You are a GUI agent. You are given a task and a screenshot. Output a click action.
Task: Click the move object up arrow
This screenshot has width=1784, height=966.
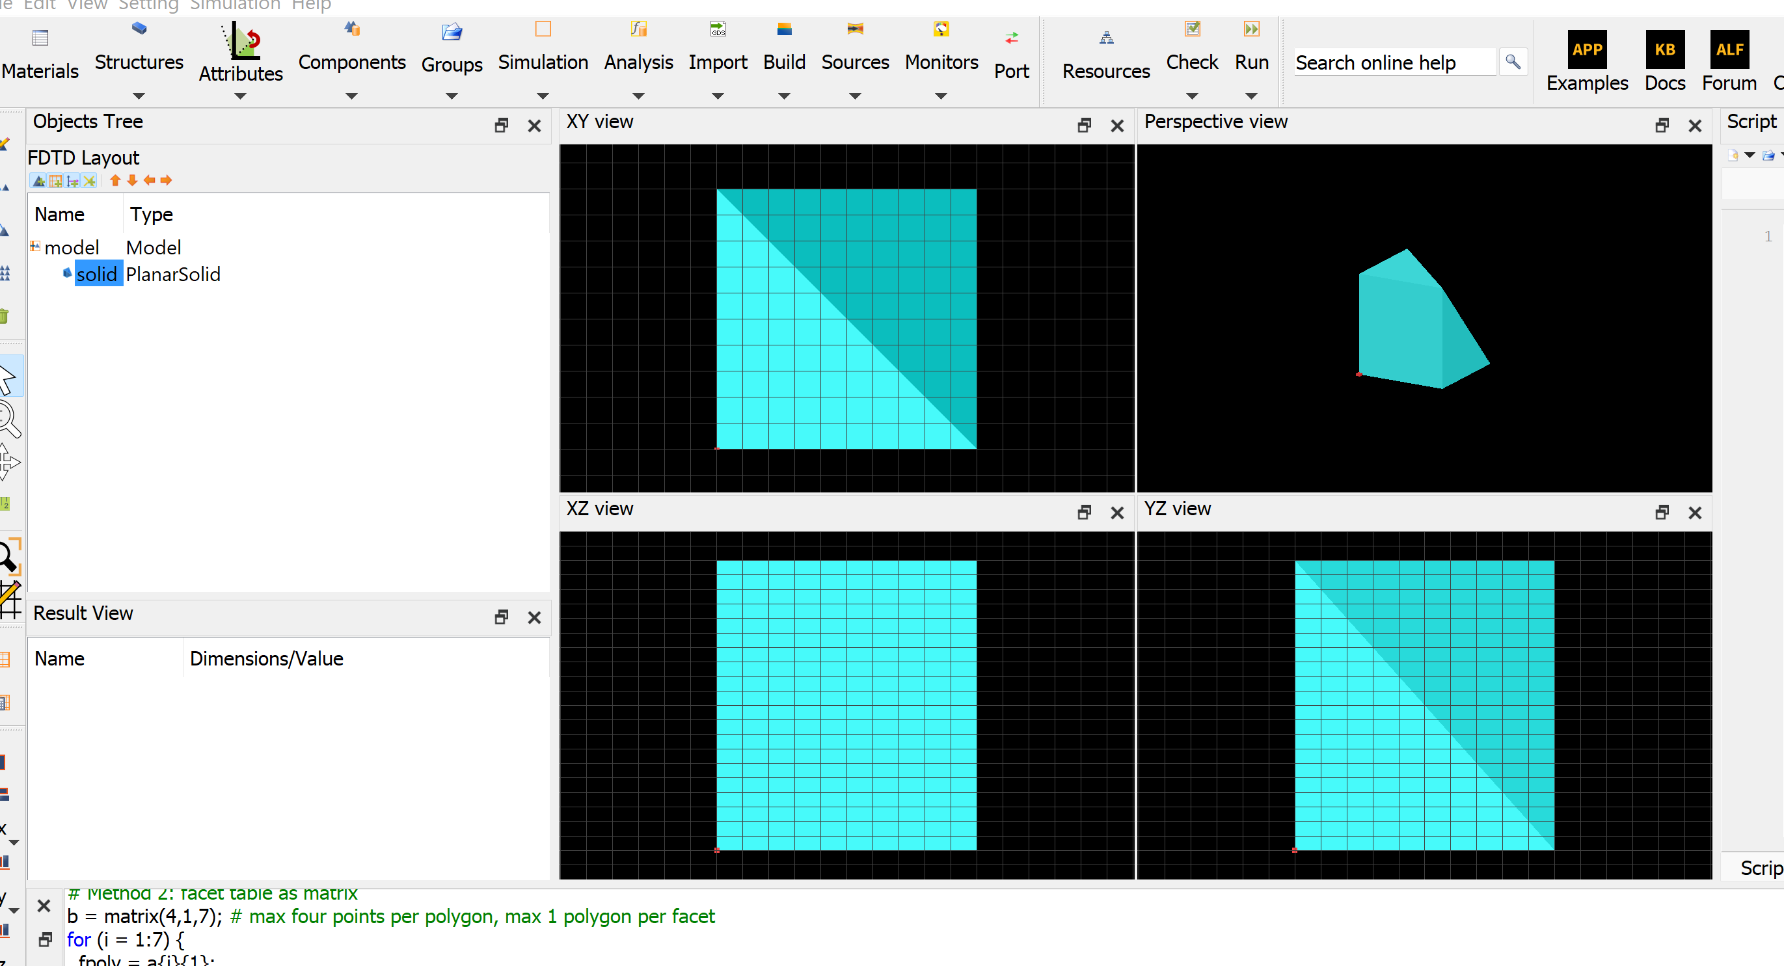(x=115, y=180)
